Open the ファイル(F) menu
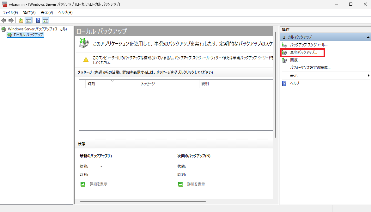The image size is (371, 212). click(10, 13)
